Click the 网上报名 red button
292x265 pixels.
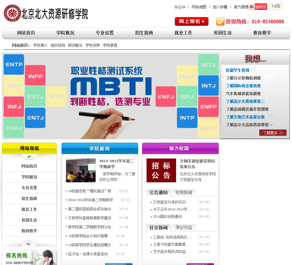[191, 21]
